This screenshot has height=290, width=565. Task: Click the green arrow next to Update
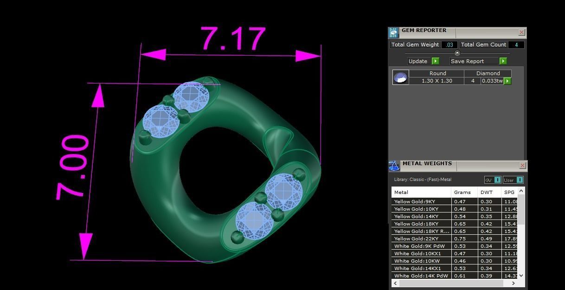coord(435,61)
